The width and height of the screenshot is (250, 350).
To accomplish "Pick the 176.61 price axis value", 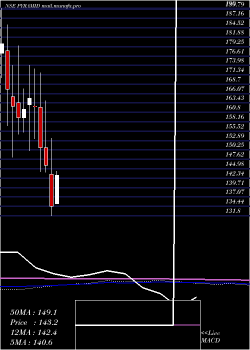I will point(235,51).
